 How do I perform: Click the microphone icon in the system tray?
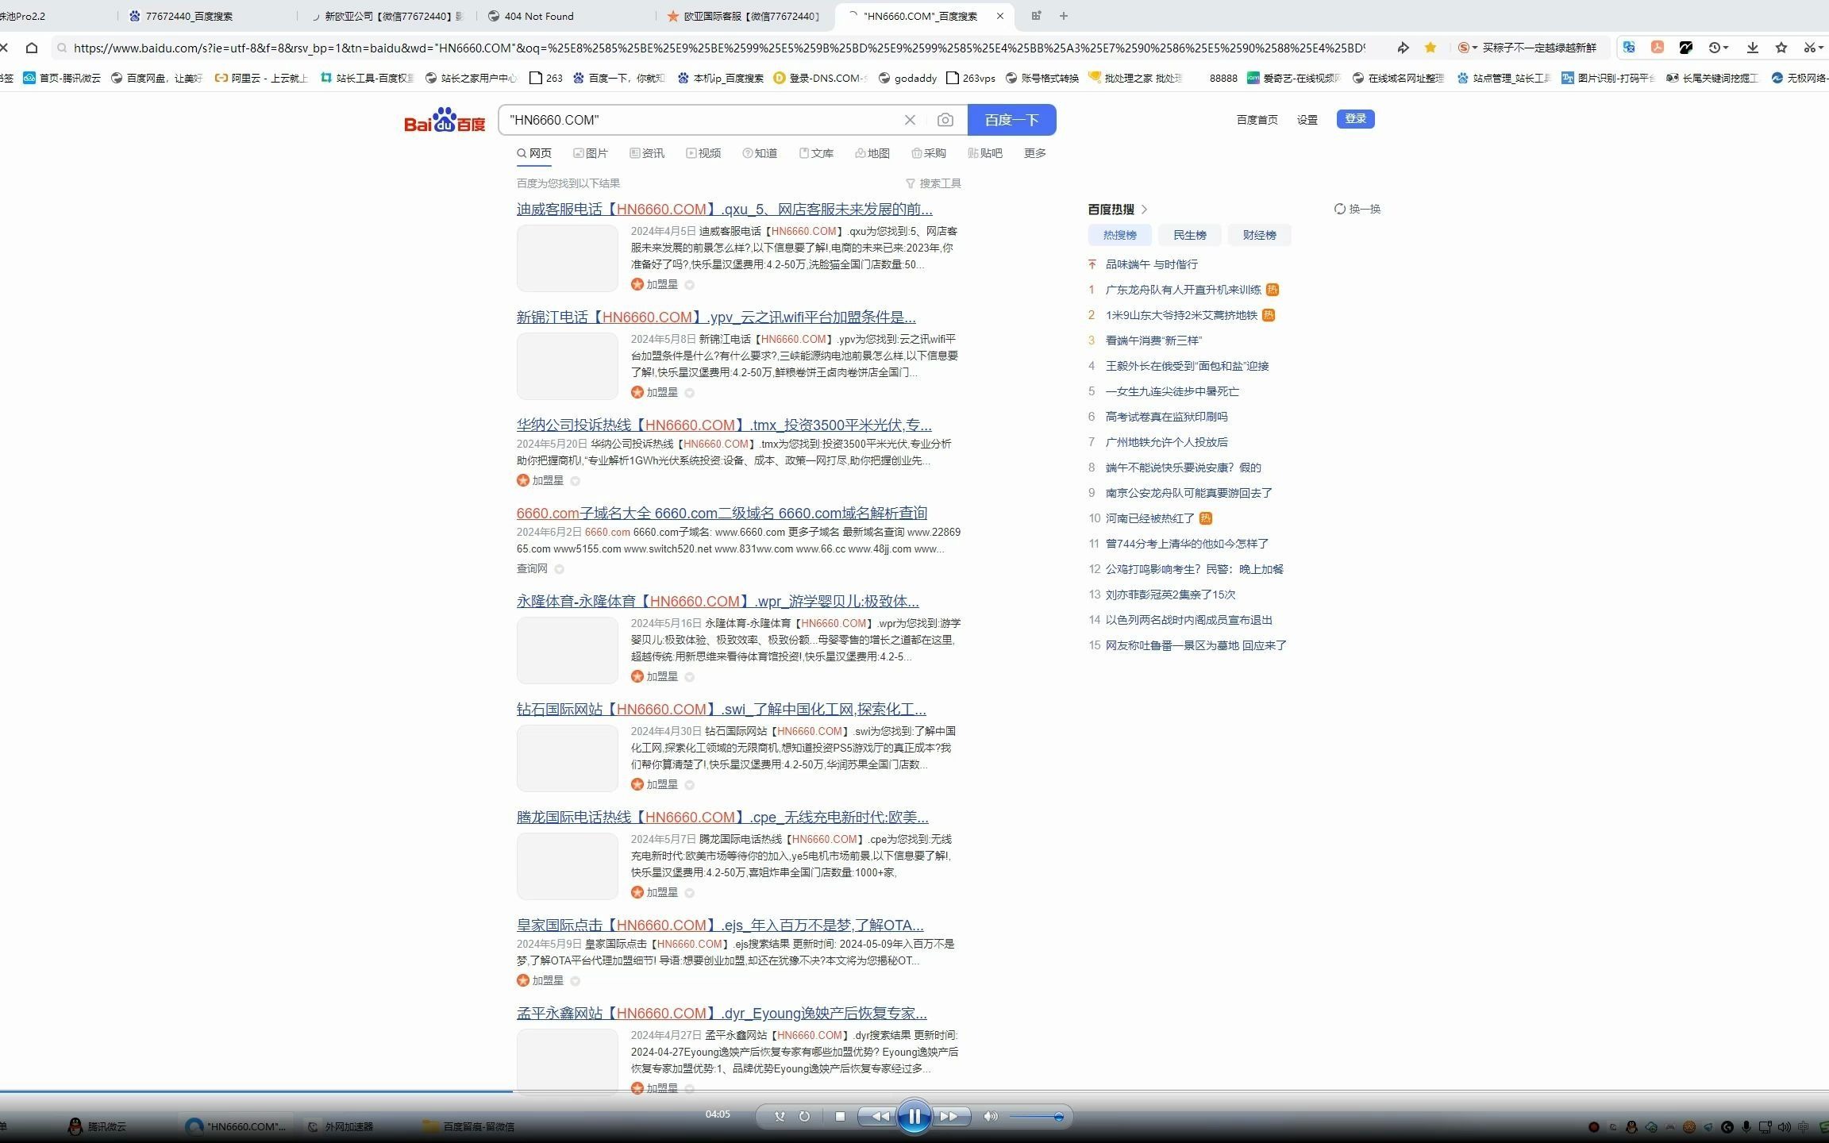coord(1746,1126)
